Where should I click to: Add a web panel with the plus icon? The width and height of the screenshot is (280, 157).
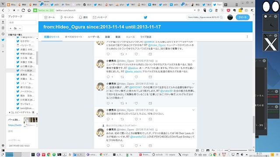(3, 51)
